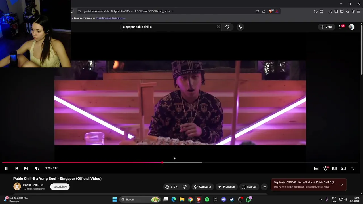Open the browser hamburger main menu
Screen dimensions: 363x204
click(x=359, y=11)
